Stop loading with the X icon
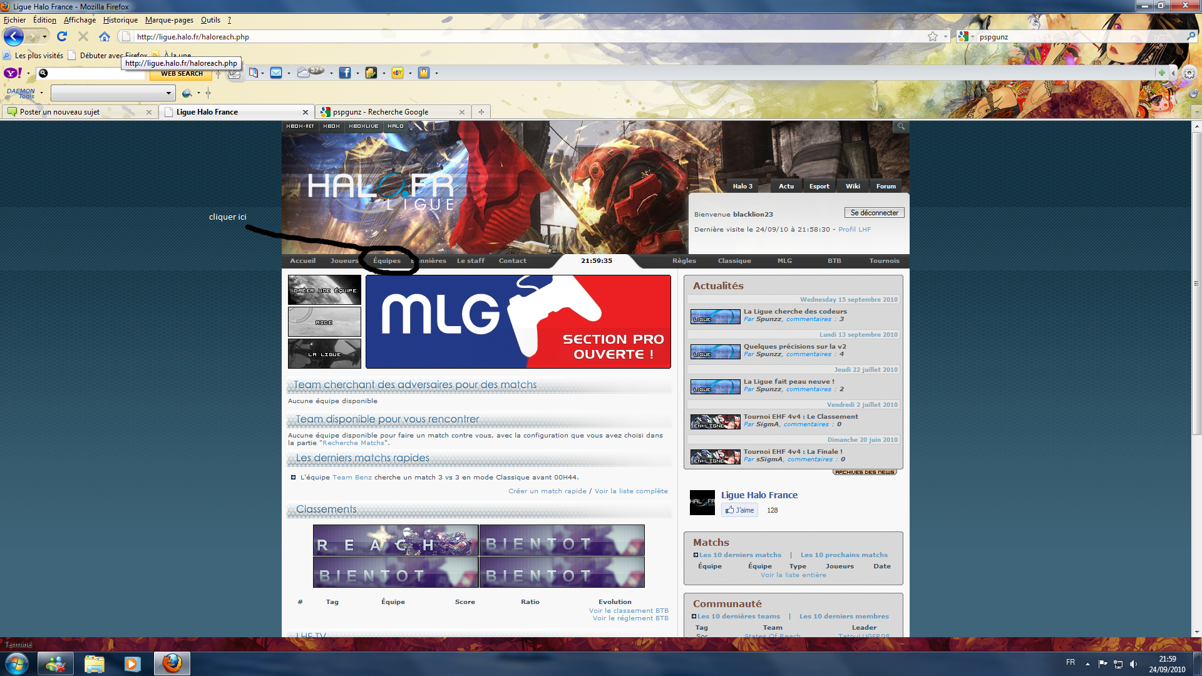Viewport: 1202px width, 676px height. (83, 36)
